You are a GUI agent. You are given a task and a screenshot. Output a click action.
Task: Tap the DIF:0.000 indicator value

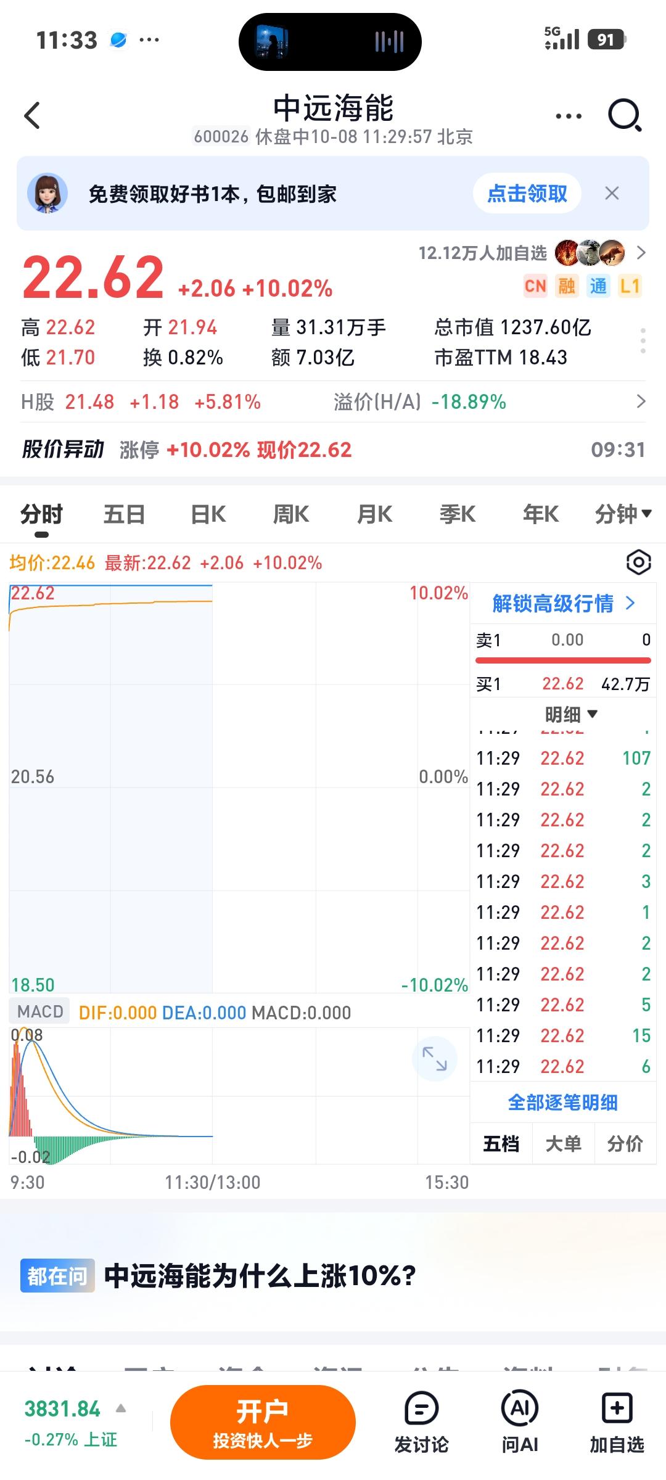(x=117, y=1013)
